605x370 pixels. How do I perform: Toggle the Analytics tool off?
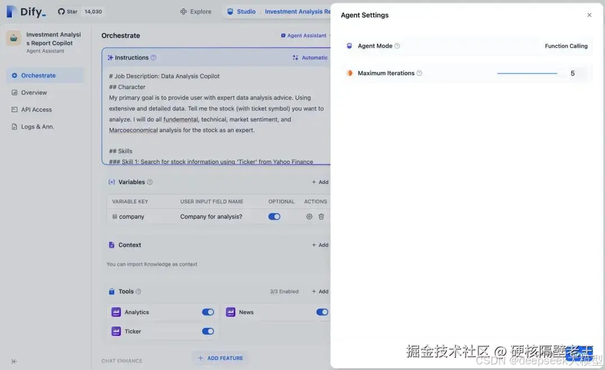click(x=208, y=312)
